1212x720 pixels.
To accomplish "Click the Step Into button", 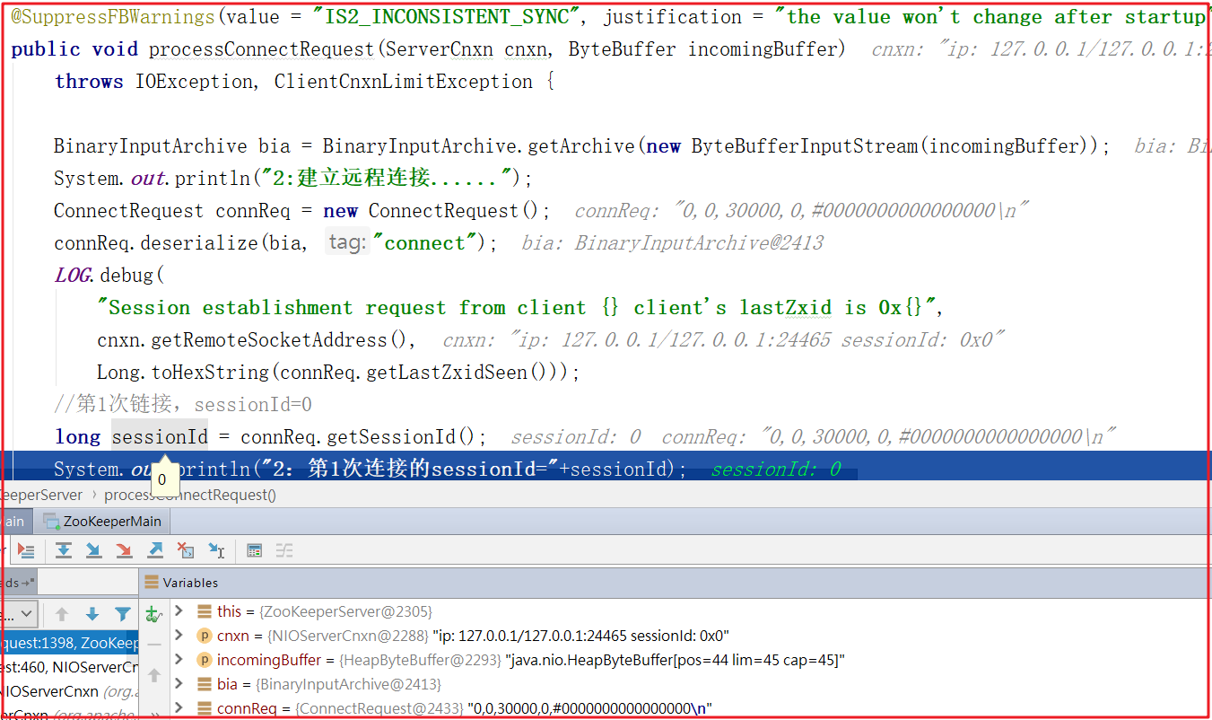I will pos(93,550).
